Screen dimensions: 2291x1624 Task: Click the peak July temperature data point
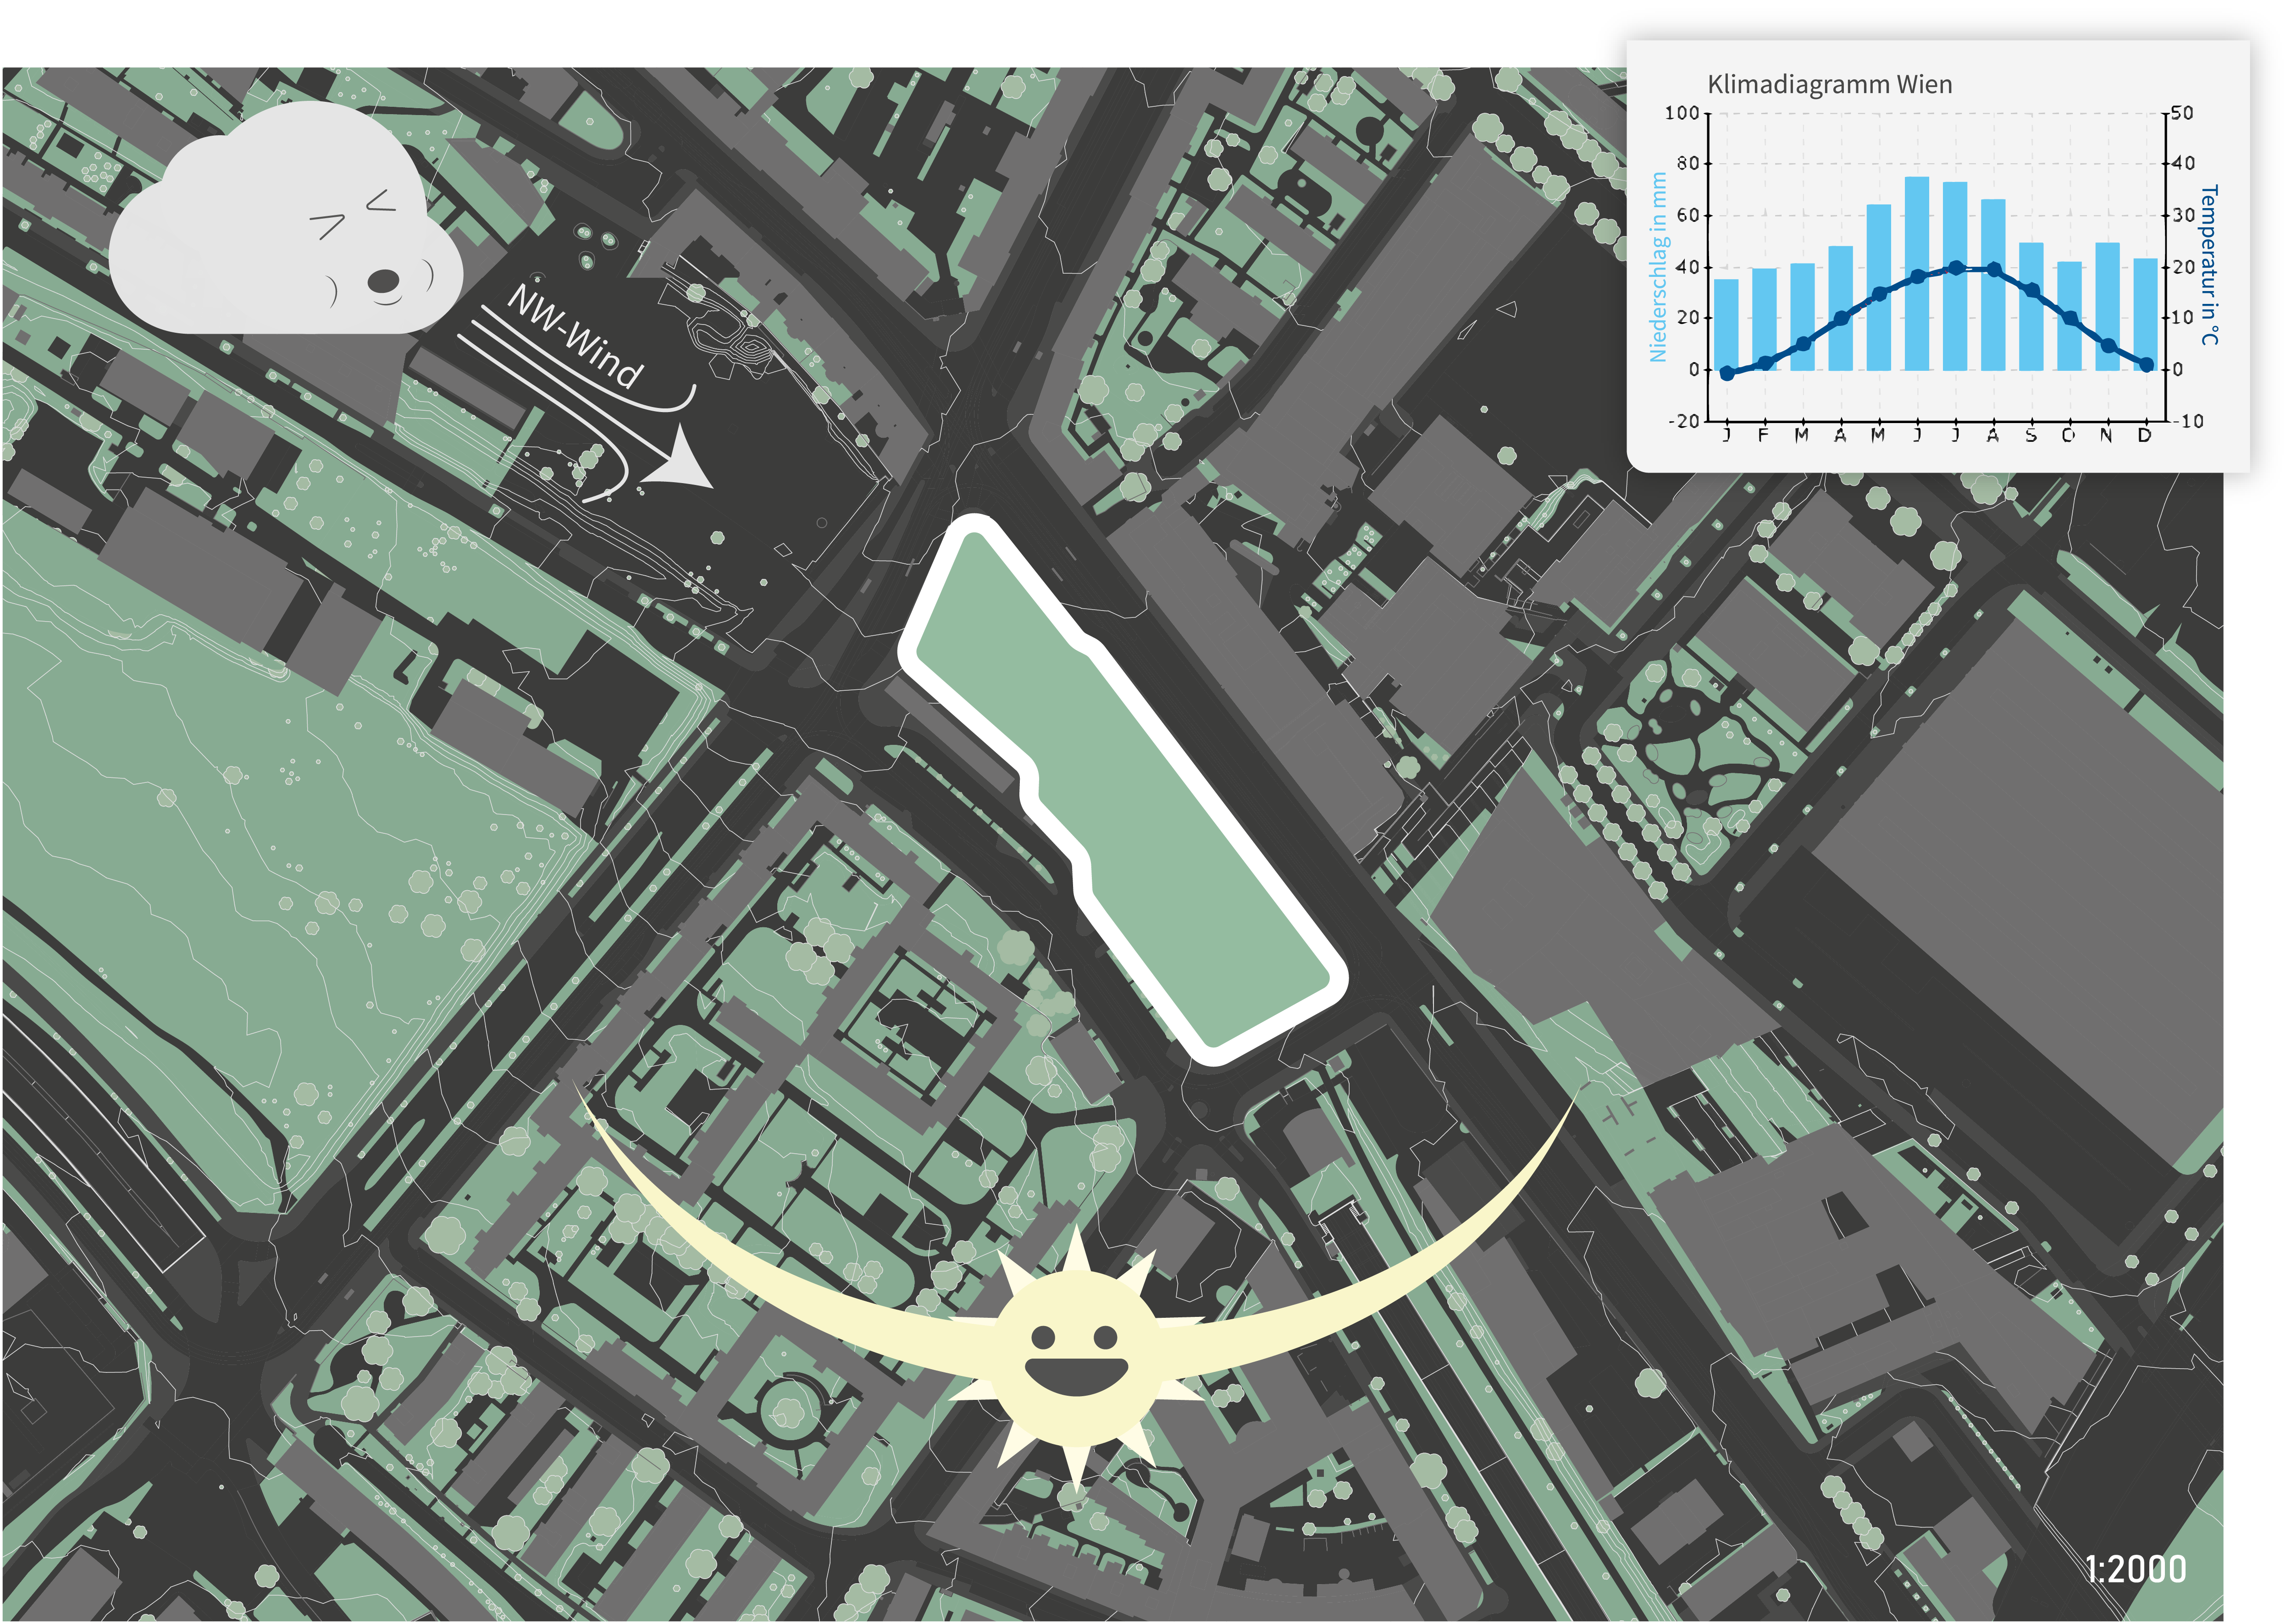click(1956, 268)
